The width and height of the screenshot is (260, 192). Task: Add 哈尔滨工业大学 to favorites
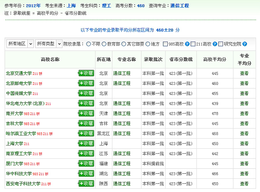coord(86,133)
